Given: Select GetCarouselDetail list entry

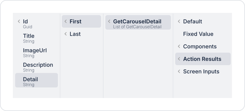Looking at the screenshot, I should [137, 23].
